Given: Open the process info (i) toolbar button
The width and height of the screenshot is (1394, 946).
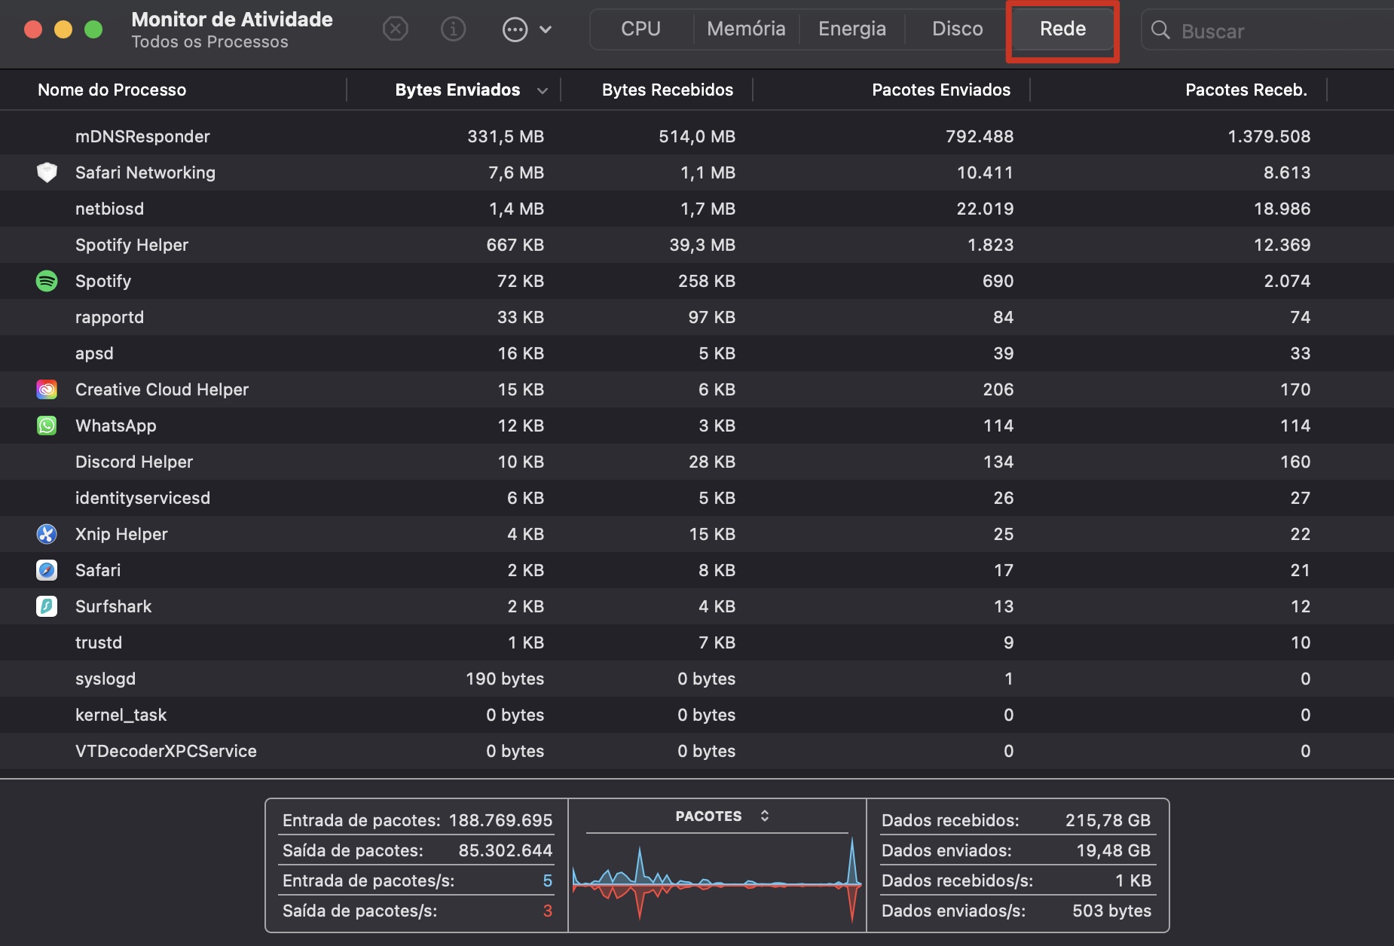Looking at the screenshot, I should pyautogui.click(x=453, y=29).
